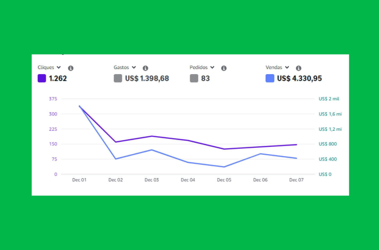Click the info icon next to Cliques
The width and height of the screenshot is (379, 250).
tap(71, 68)
